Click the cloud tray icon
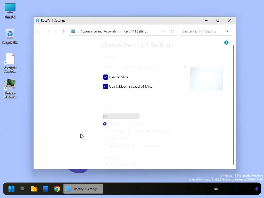The height and width of the screenshot is (198, 264). click(x=216, y=189)
